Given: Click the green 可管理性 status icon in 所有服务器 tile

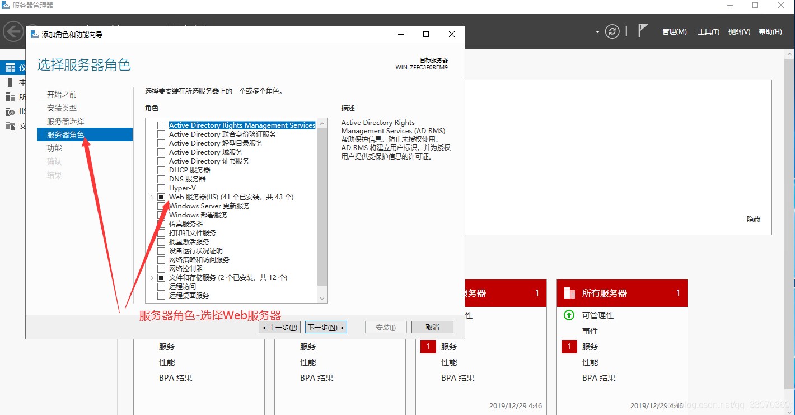Looking at the screenshot, I should pos(569,315).
